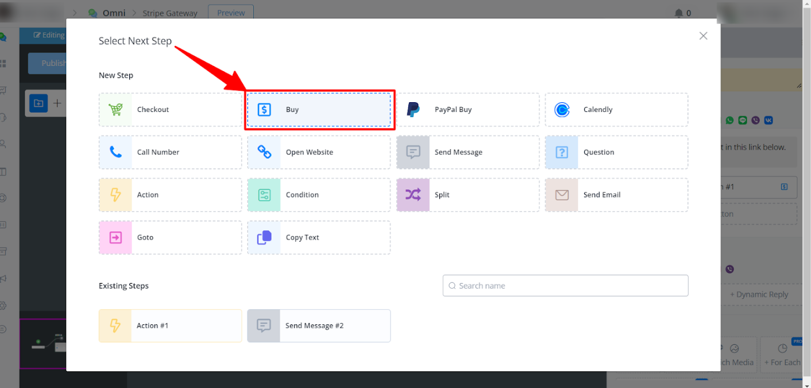
Task: Select the Checkout shopping cart icon
Action: pyautogui.click(x=115, y=110)
